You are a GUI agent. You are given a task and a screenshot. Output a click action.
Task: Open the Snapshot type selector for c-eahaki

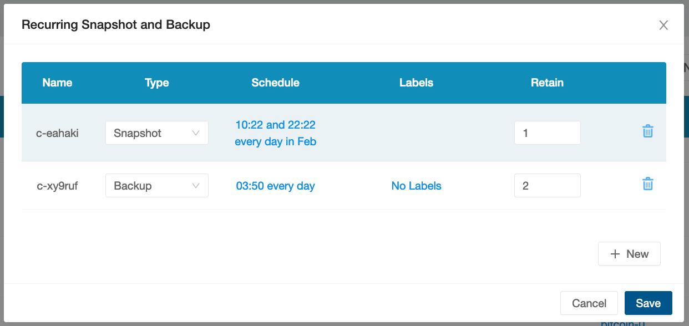tap(156, 133)
